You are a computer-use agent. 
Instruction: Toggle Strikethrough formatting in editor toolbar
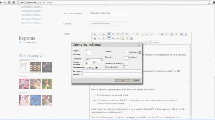pyautogui.click(x=103, y=34)
